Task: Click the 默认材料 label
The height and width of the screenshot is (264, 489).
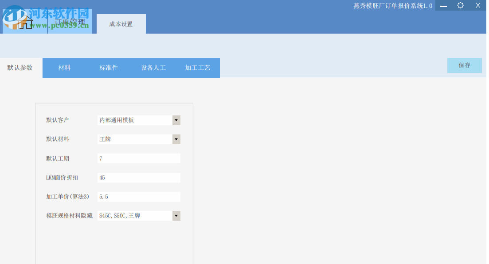Action: [x=57, y=139]
